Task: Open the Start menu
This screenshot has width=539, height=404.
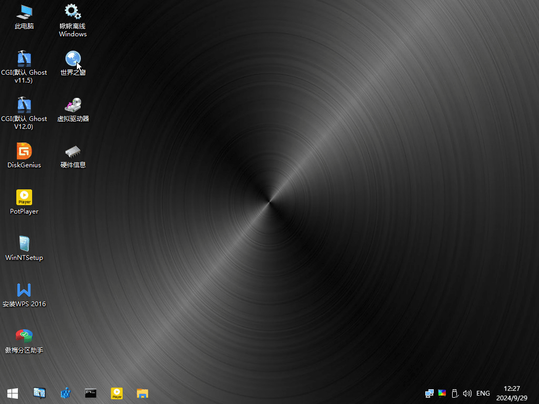Action: click(12, 393)
